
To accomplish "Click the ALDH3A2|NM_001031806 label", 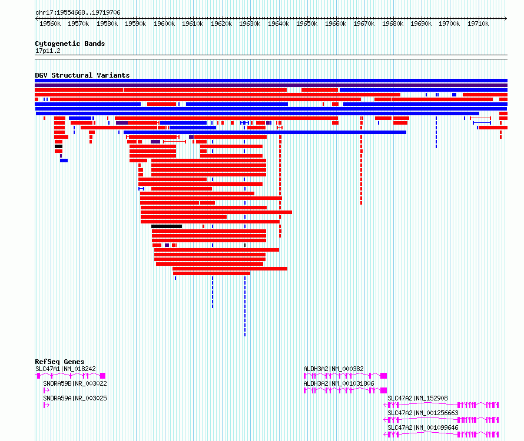I will point(339,383).
